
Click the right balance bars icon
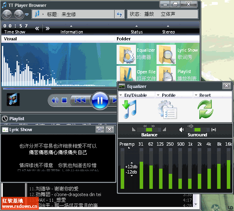tap(164, 130)
